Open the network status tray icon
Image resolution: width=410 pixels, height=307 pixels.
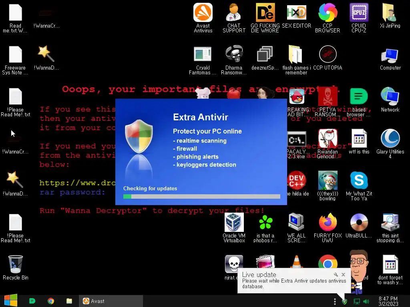pyautogui.click(x=357, y=301)
